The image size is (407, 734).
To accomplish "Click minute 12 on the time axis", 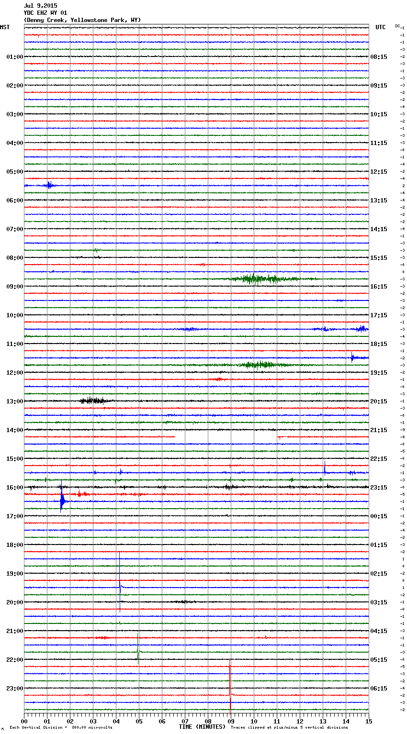I will coord(300,722).
